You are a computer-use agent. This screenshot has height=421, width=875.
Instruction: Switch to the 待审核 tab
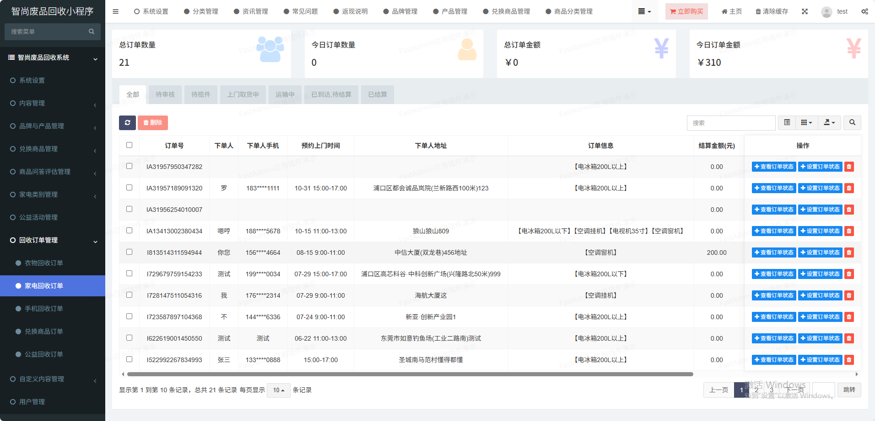tap(165, 95)
